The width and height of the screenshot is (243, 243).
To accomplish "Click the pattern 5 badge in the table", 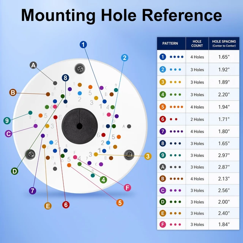I will (x=163, y=107).
